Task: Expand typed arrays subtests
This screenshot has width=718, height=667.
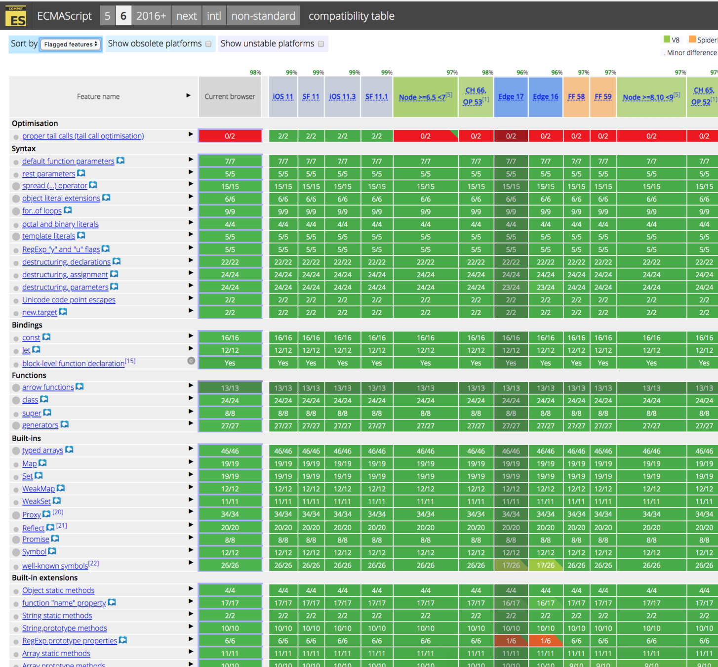Action: (x=191, y=448)
